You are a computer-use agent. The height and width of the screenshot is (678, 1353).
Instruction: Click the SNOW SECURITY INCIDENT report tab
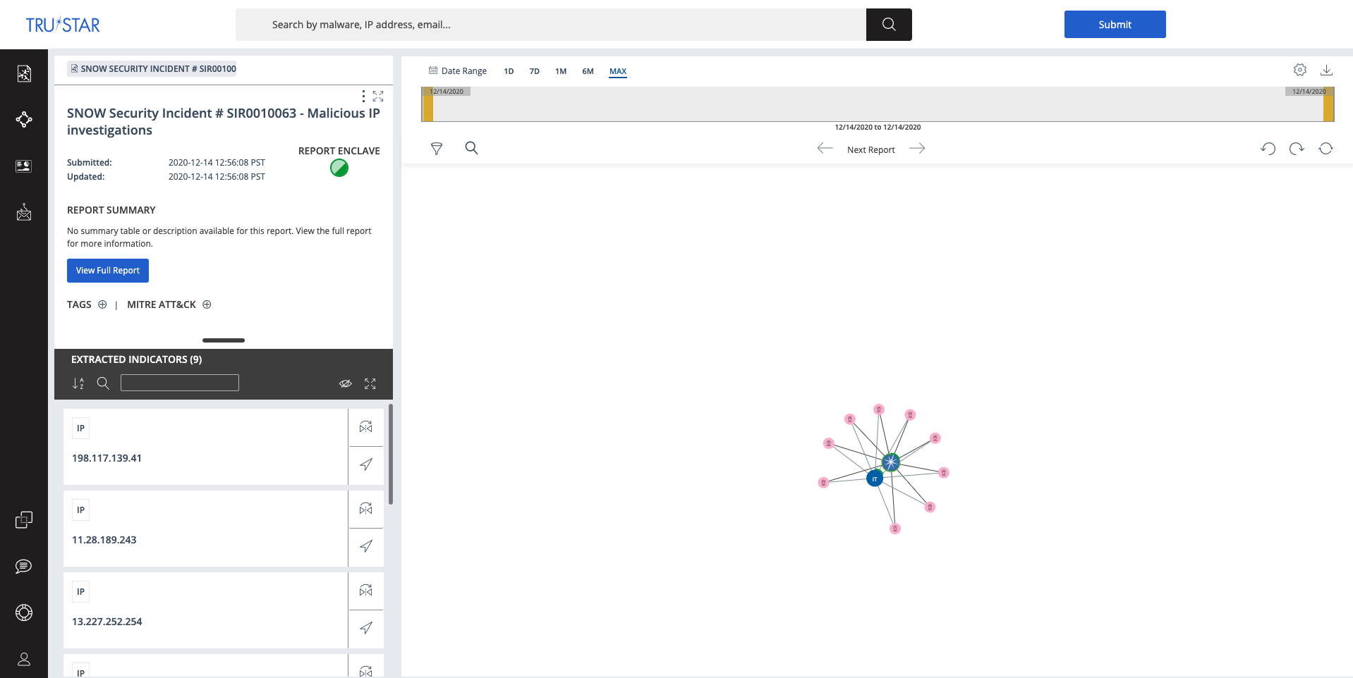(152, 69)
